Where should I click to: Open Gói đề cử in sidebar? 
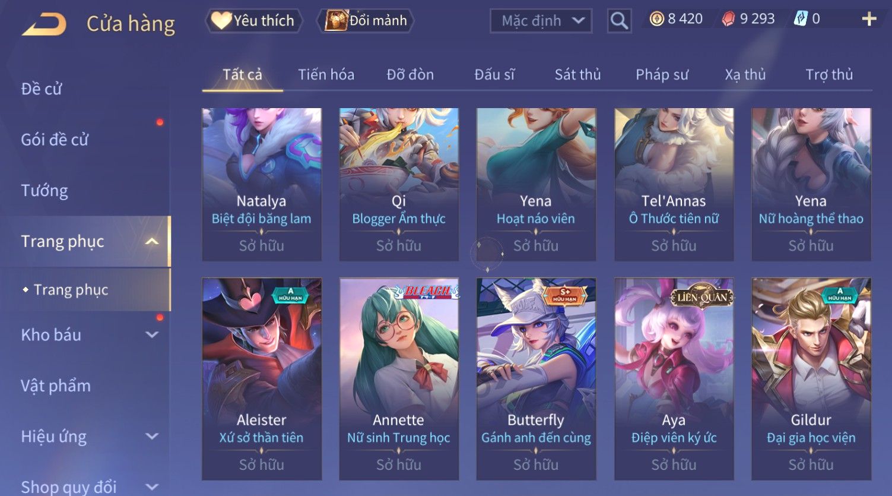[55, 140]
